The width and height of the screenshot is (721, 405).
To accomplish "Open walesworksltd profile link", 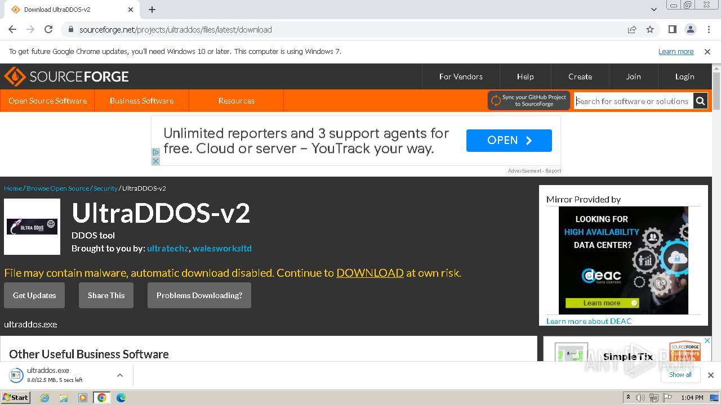I will 222,248.
